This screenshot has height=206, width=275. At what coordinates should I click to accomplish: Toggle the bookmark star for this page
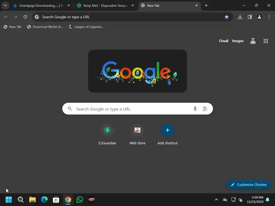227,17
